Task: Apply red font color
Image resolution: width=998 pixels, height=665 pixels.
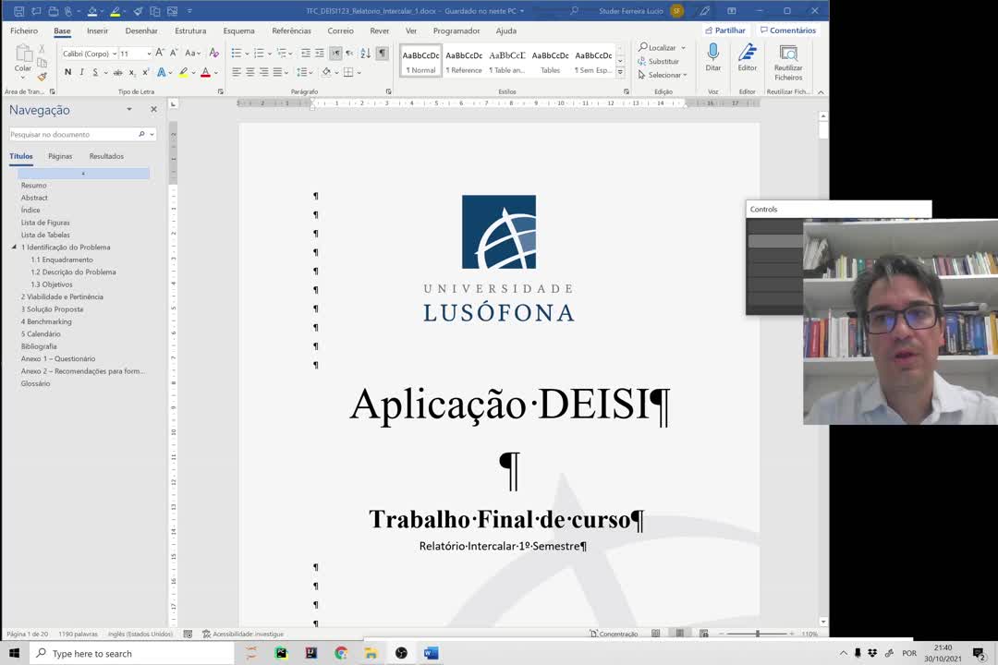Action: [x=205, y=73]
